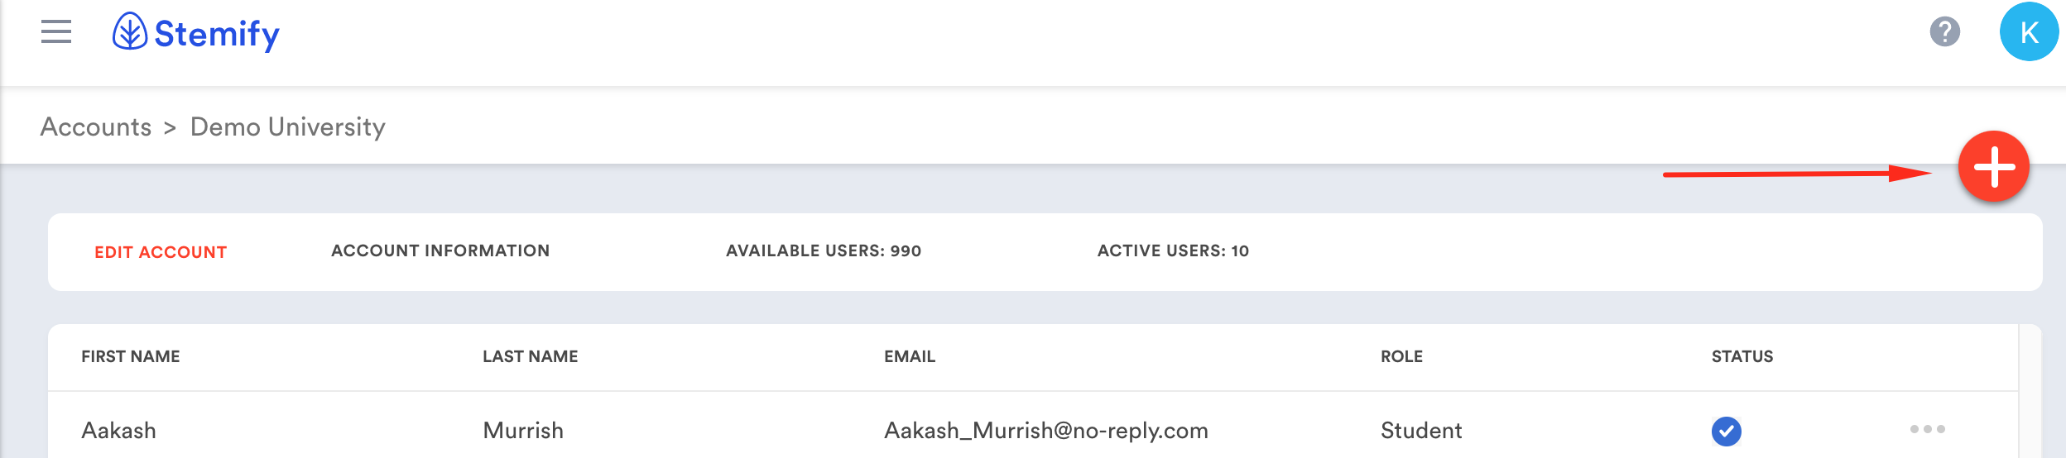Toggle the blue status checkmark for Aakash
This screenshot has height=458, width=2066.
click(x=1726, y=431)
